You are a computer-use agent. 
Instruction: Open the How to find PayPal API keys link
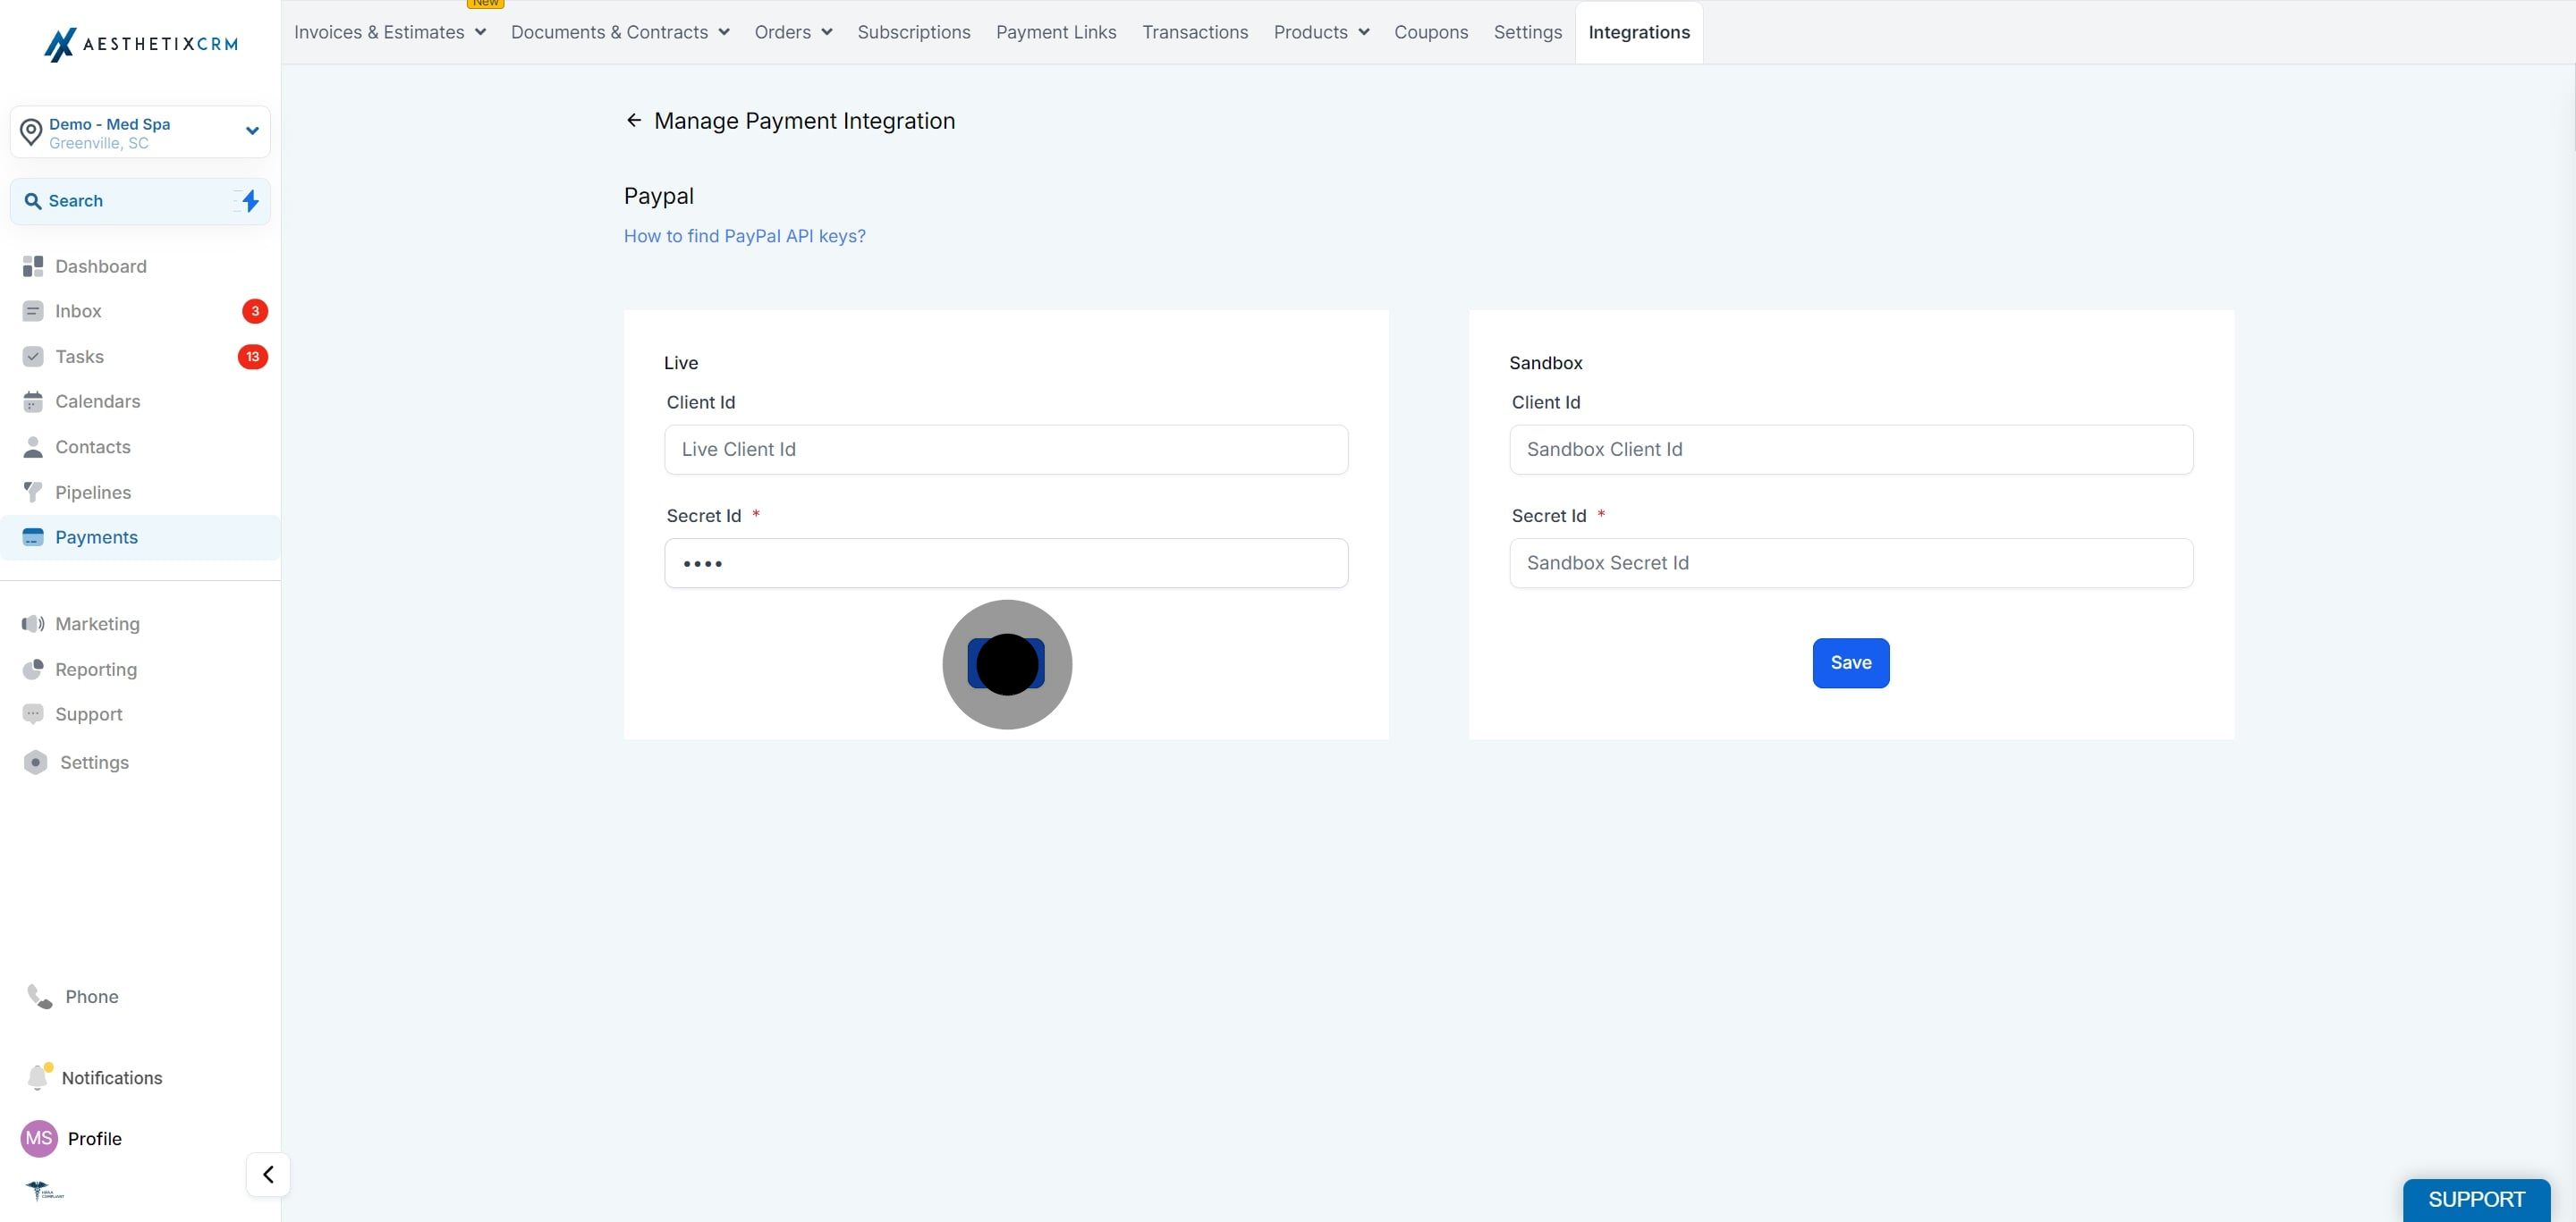coord(745,236)
